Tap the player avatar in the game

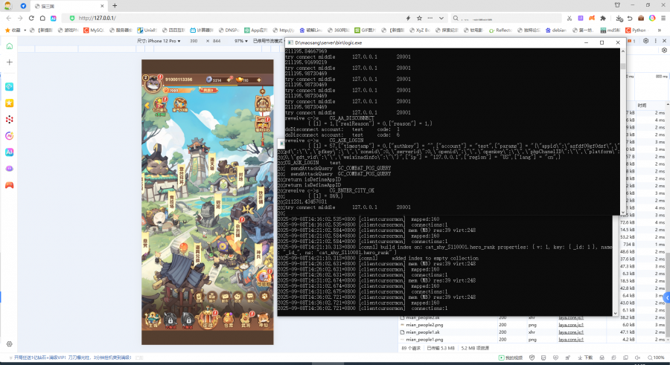click(152, 83)
